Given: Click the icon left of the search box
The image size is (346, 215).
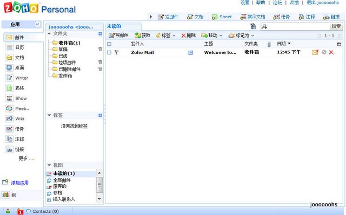Looking at the screenshot, I should [254, 26].
